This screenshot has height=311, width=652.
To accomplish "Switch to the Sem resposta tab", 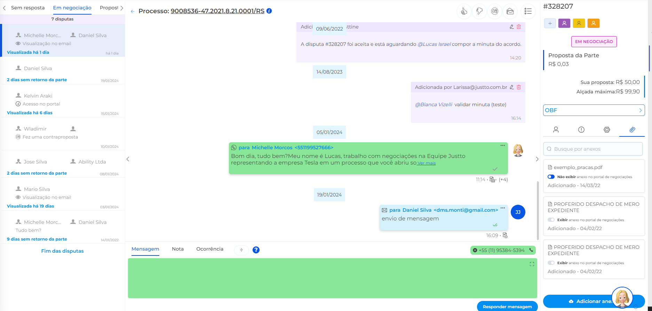I will (x=28, y=8).
